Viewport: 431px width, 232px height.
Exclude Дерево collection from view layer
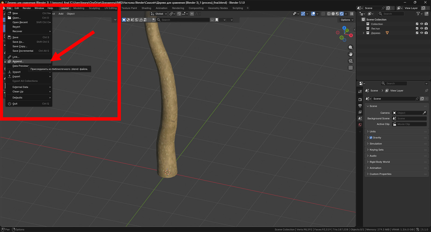(x=417, y=33)
